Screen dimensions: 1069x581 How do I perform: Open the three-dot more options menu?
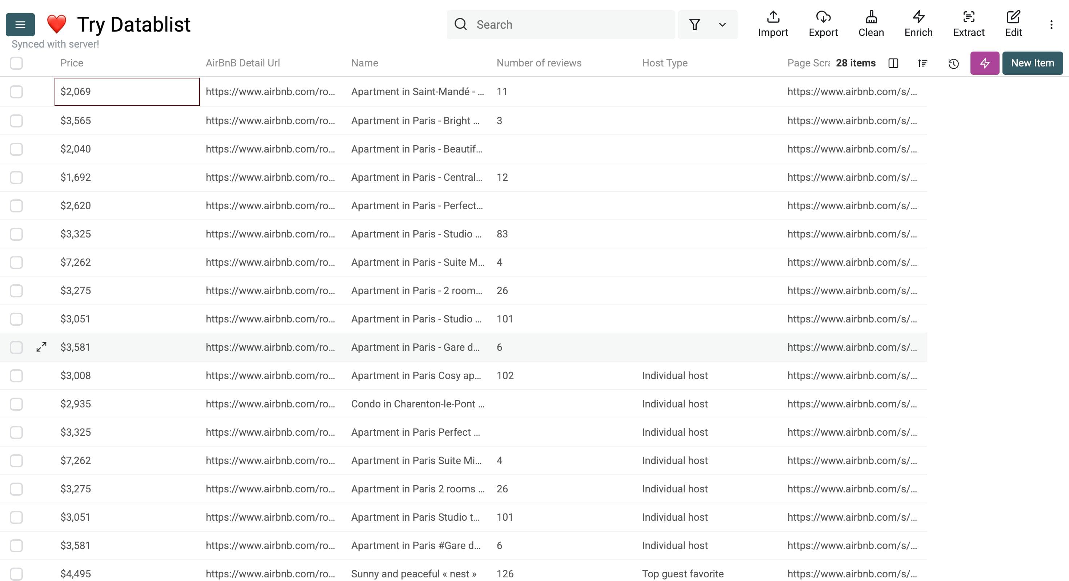(1051, 24)
